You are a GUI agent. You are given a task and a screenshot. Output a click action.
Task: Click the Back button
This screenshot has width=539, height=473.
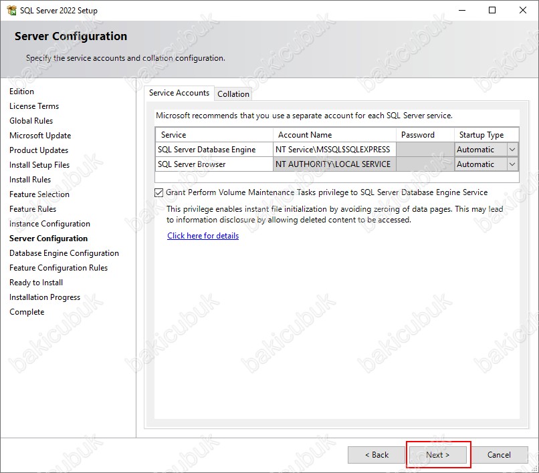click(376, 455)
